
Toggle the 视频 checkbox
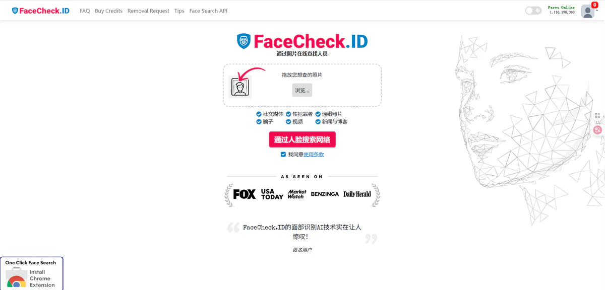(288, 122)
